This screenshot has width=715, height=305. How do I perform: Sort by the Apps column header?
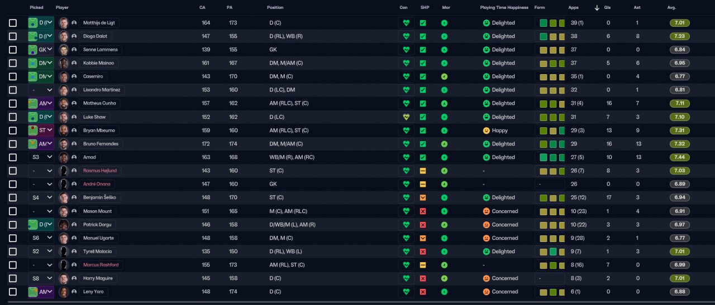click(573, 8)
